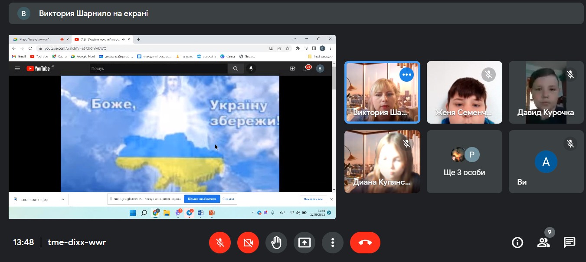Open Windows taskbar search
The height and width of the screenshot is (262, 586).
click(144, 213)
